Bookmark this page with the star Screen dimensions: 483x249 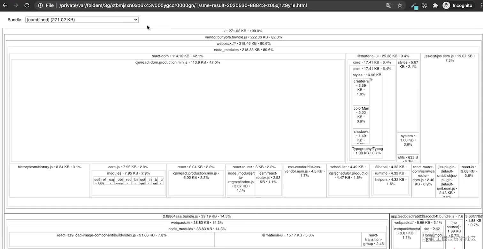(x=400, y=5)
